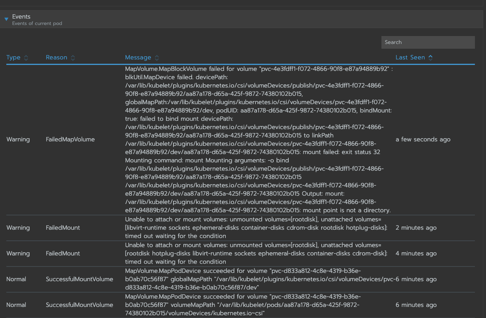Click FailedMount reason in '2 minutes ago' row
This screenshot has height=318, width=486.
point(63,228)
